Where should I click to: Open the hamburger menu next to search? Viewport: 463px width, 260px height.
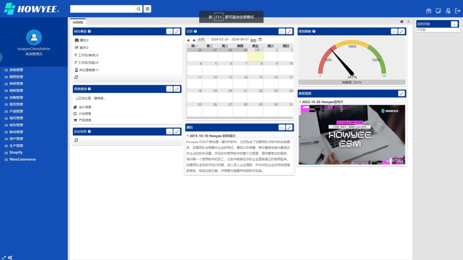point(147,9)
